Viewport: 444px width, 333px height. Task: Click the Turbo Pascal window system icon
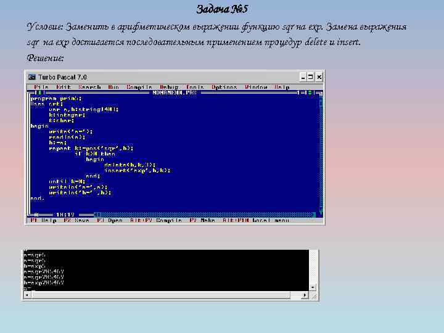click(31, 77)
